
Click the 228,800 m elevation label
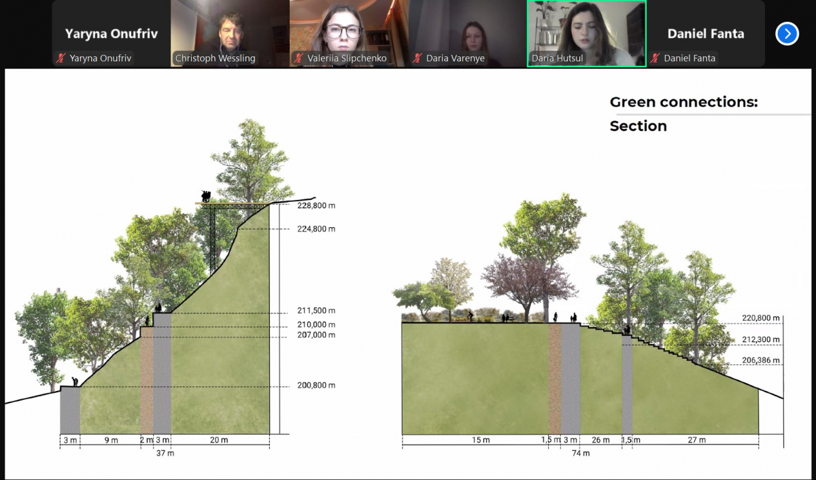[316, 205]
